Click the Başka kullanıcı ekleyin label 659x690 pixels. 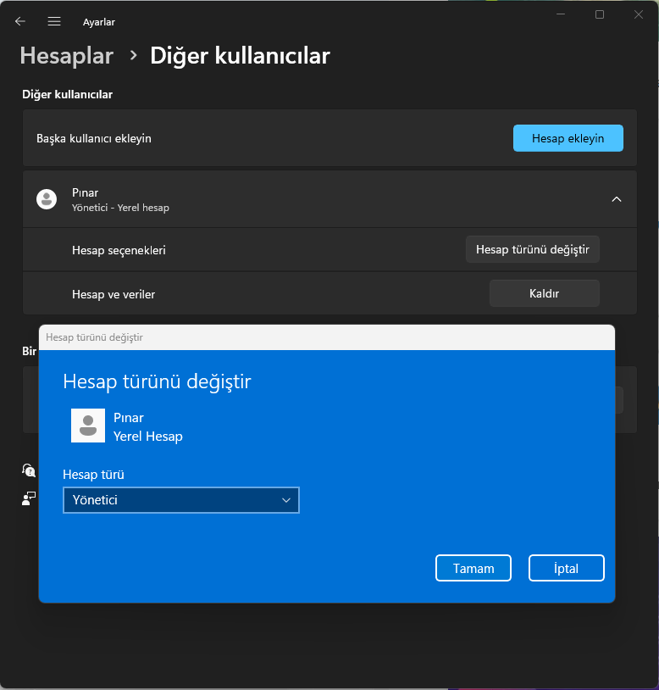click(94, 139)
